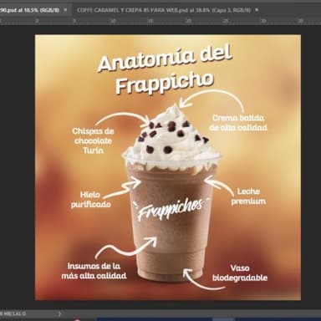Click the 'Vaso biodegradable' text on canvas

pos(240,273)
